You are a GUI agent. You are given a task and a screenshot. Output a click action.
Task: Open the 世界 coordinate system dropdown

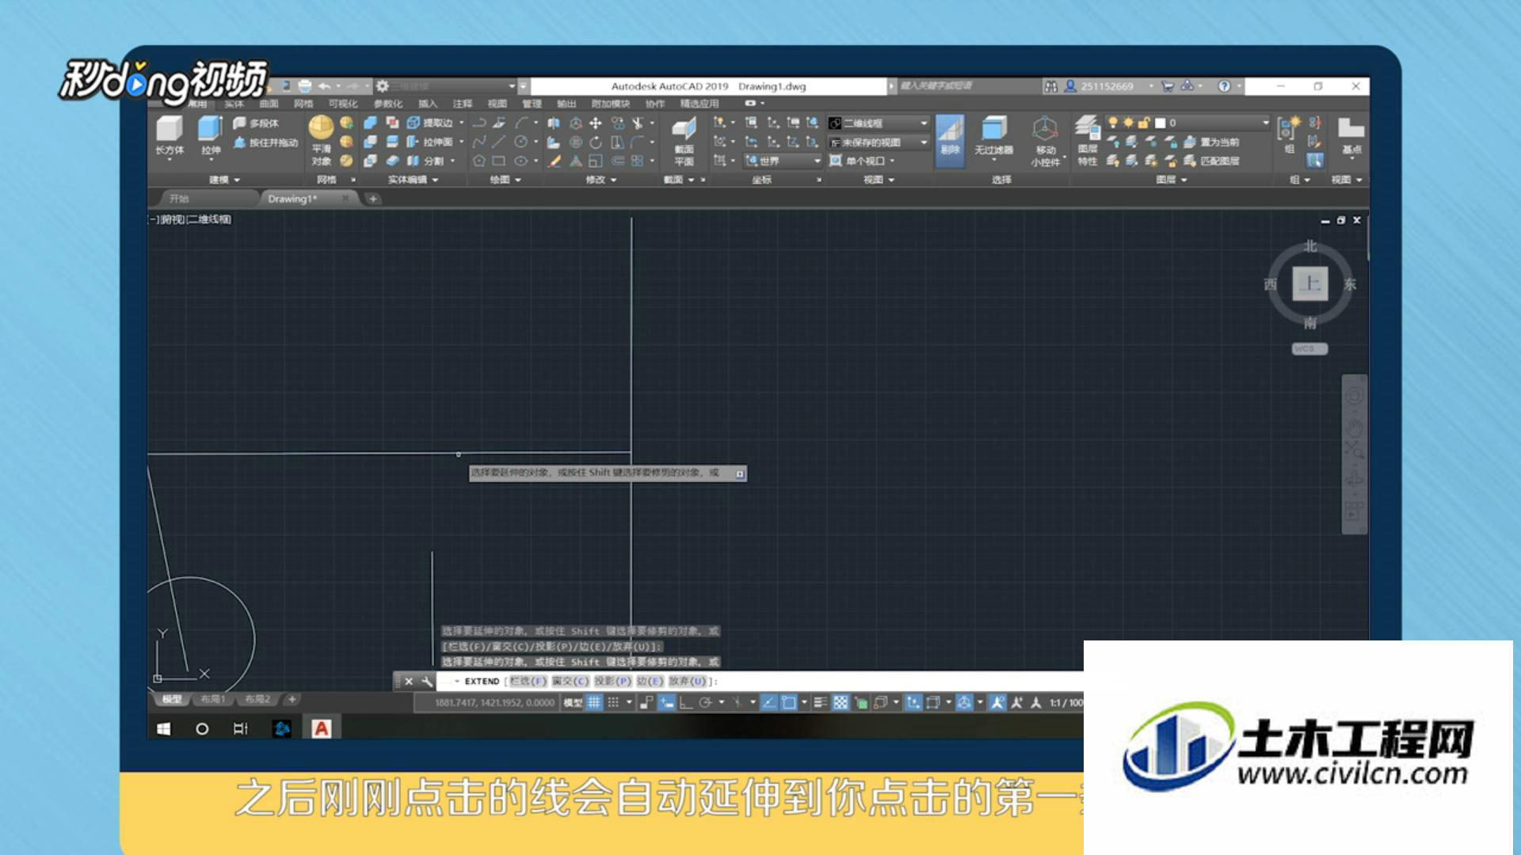783,161
